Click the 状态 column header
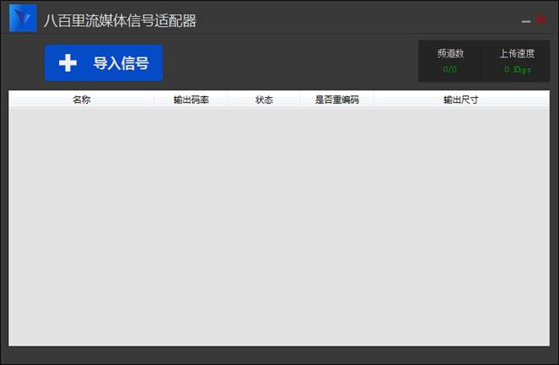 (264, 99)
